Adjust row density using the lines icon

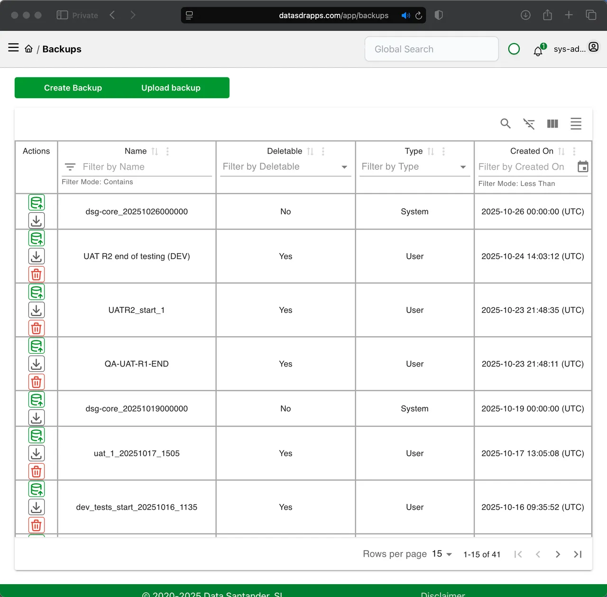click(576, 123)
